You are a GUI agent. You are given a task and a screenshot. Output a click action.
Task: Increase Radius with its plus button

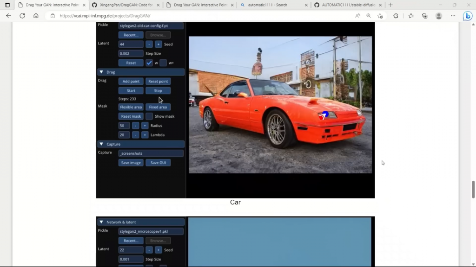pyautogui.click(x=145, y=126)
